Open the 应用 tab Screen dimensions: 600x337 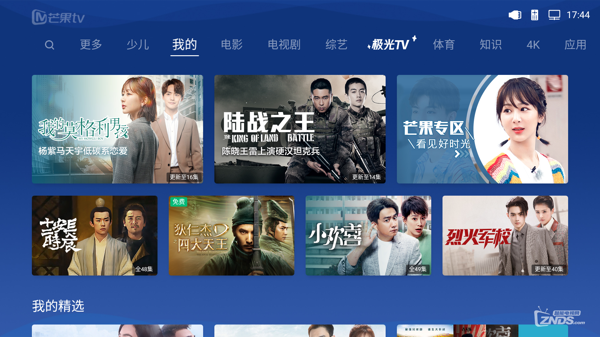575,45
